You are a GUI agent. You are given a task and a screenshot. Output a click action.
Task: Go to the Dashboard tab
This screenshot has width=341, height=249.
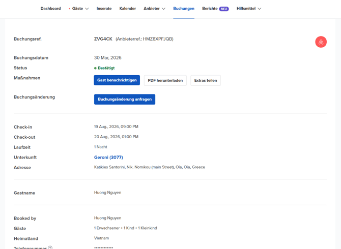pos(50,9)
